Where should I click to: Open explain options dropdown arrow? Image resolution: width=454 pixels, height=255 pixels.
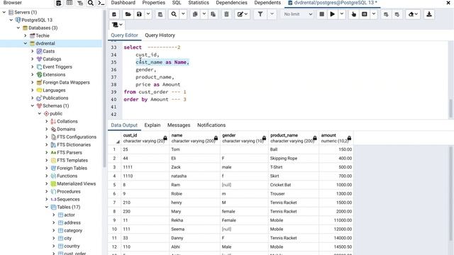click(374, 14)
